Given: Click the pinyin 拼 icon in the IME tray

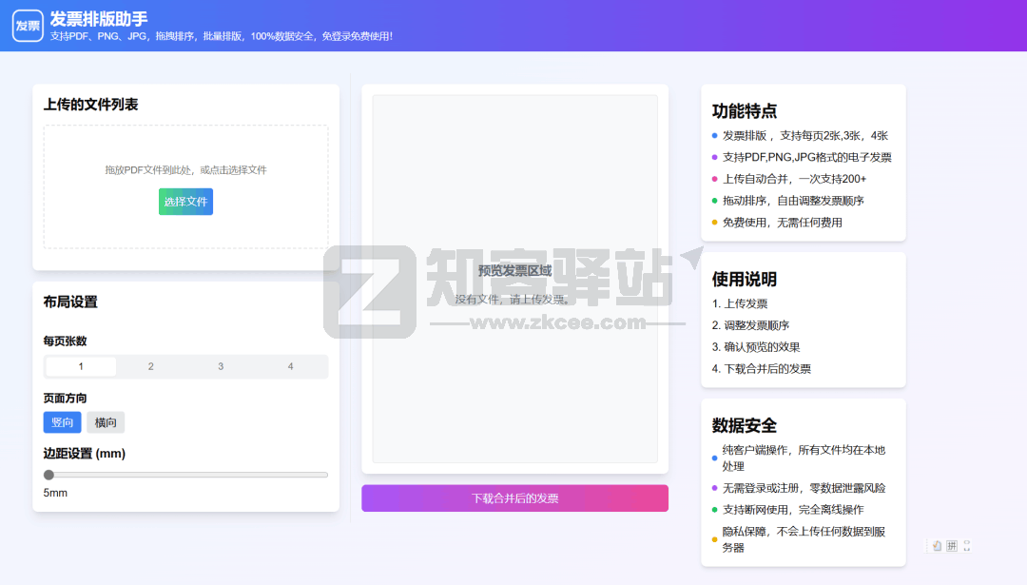Looking at the screenshot, I should coord(952,545).
